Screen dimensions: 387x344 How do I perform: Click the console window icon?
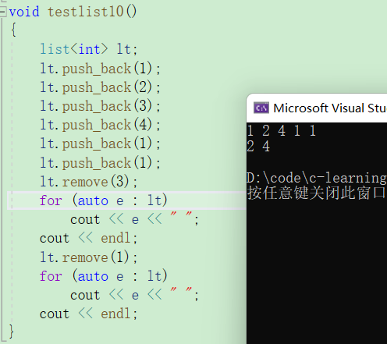pyautogui.click(x=261, y=108)
